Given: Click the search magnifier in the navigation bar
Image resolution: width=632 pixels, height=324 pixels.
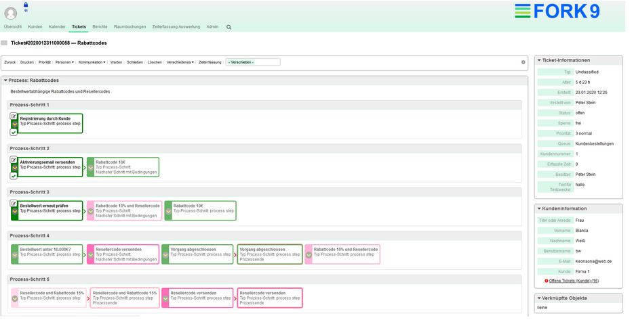Looking at the screenshot, I should point(229,27).
